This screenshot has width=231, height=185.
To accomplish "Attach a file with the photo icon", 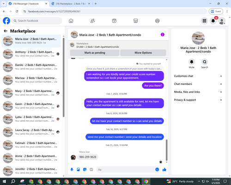I will [78, 170].
